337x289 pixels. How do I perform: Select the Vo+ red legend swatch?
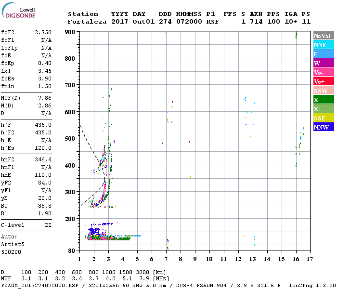pos(324,81)
